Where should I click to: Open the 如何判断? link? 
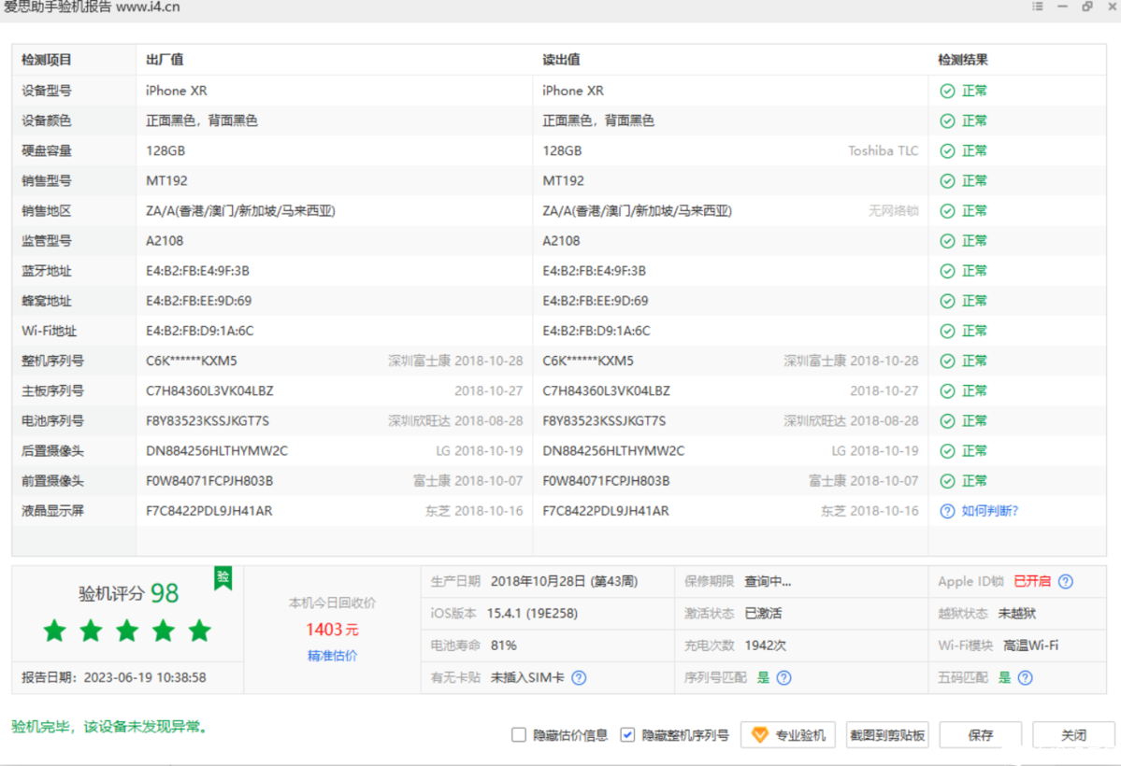click(989, 511)
